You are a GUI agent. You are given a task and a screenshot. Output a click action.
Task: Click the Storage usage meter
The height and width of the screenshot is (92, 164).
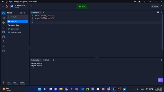pyautogui.click(x=22, y=83)
